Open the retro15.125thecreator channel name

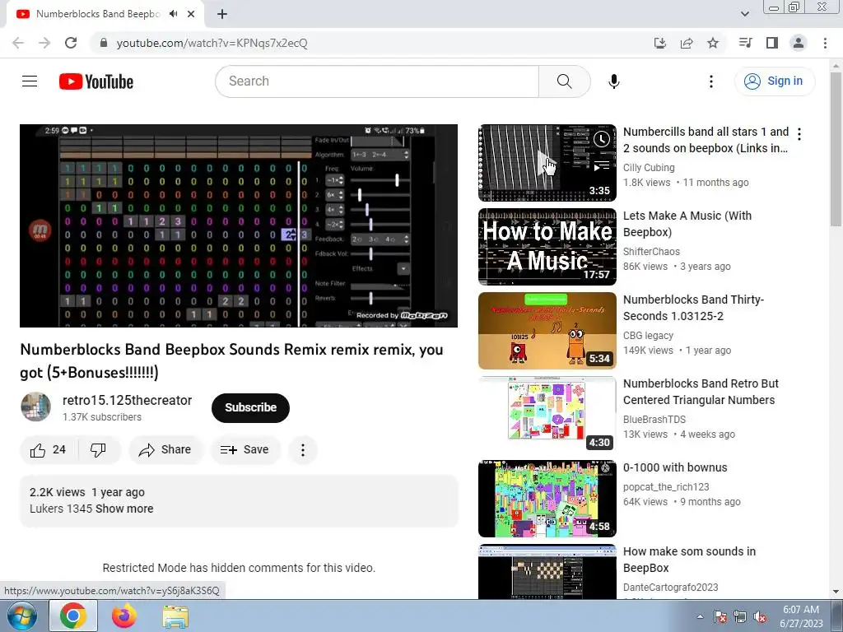[127, 401]
